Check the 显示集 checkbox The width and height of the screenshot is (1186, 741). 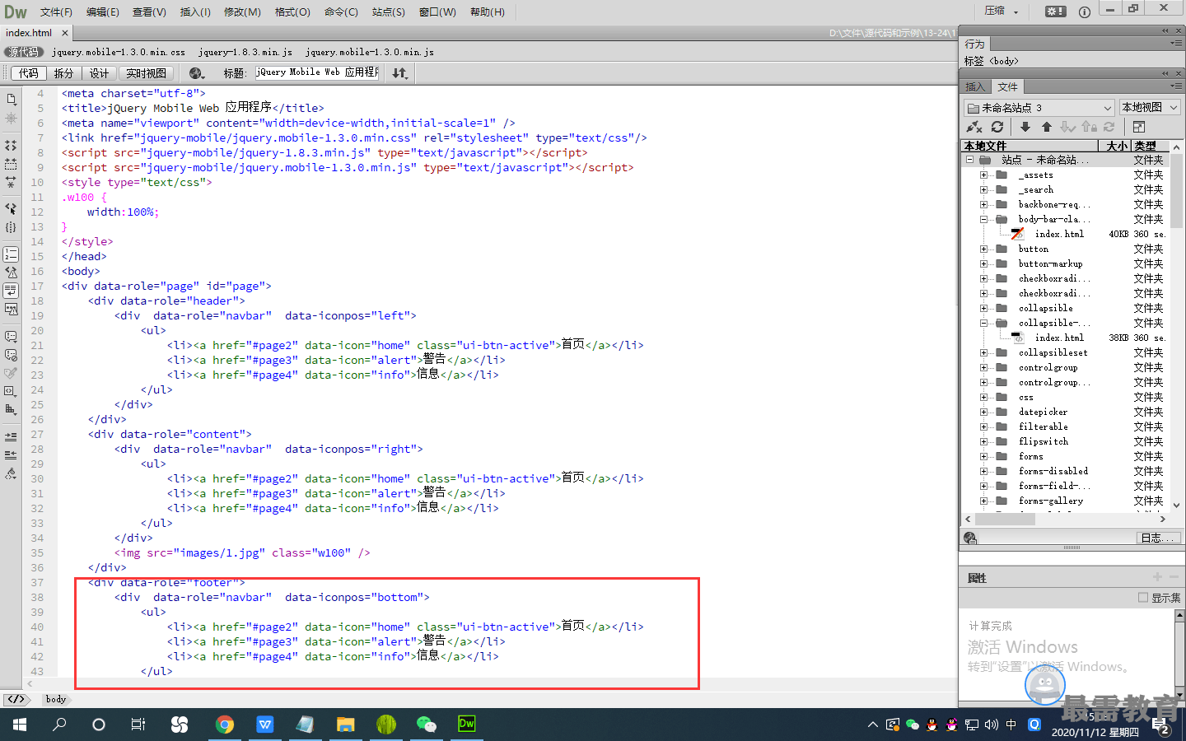pyautogui.click(x=1143, y=598)
